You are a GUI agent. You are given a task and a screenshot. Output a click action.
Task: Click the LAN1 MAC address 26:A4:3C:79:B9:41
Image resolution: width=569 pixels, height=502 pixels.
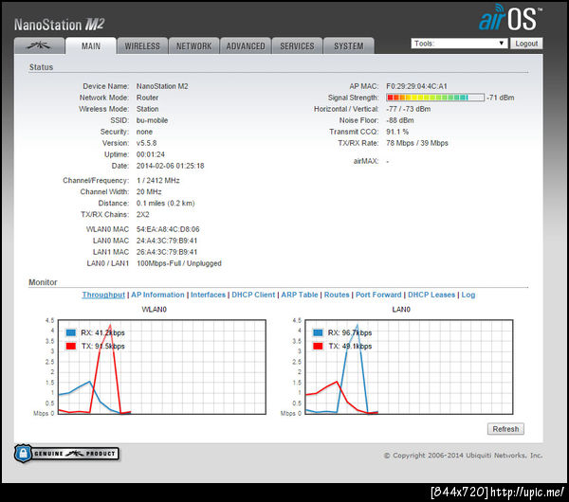click(x=167, y=252)
